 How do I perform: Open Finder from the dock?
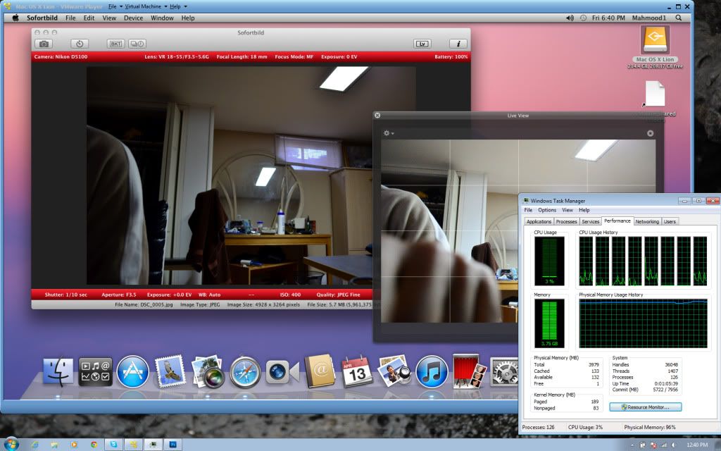[58, 372]
